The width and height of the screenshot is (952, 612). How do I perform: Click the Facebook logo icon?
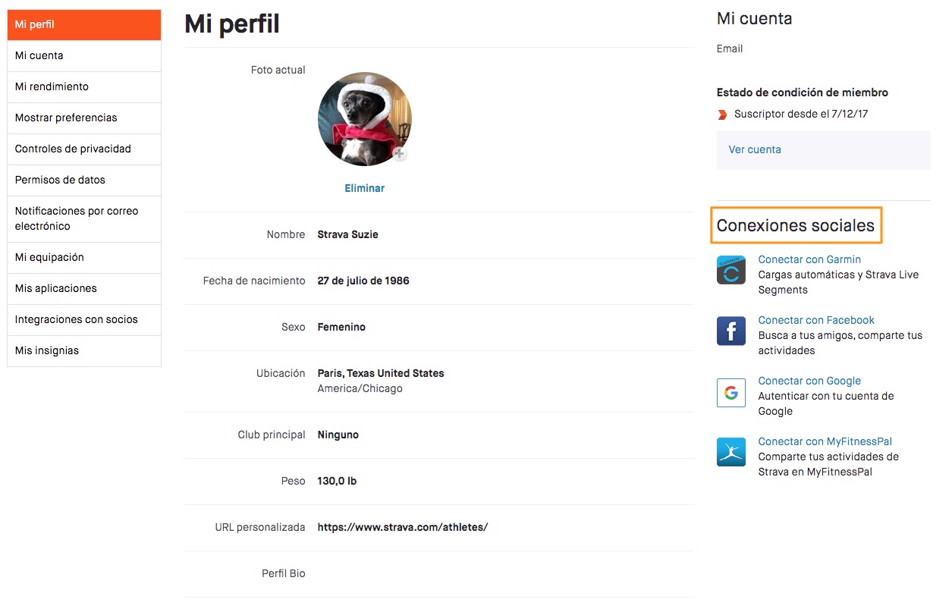click(x=730, y=331)
